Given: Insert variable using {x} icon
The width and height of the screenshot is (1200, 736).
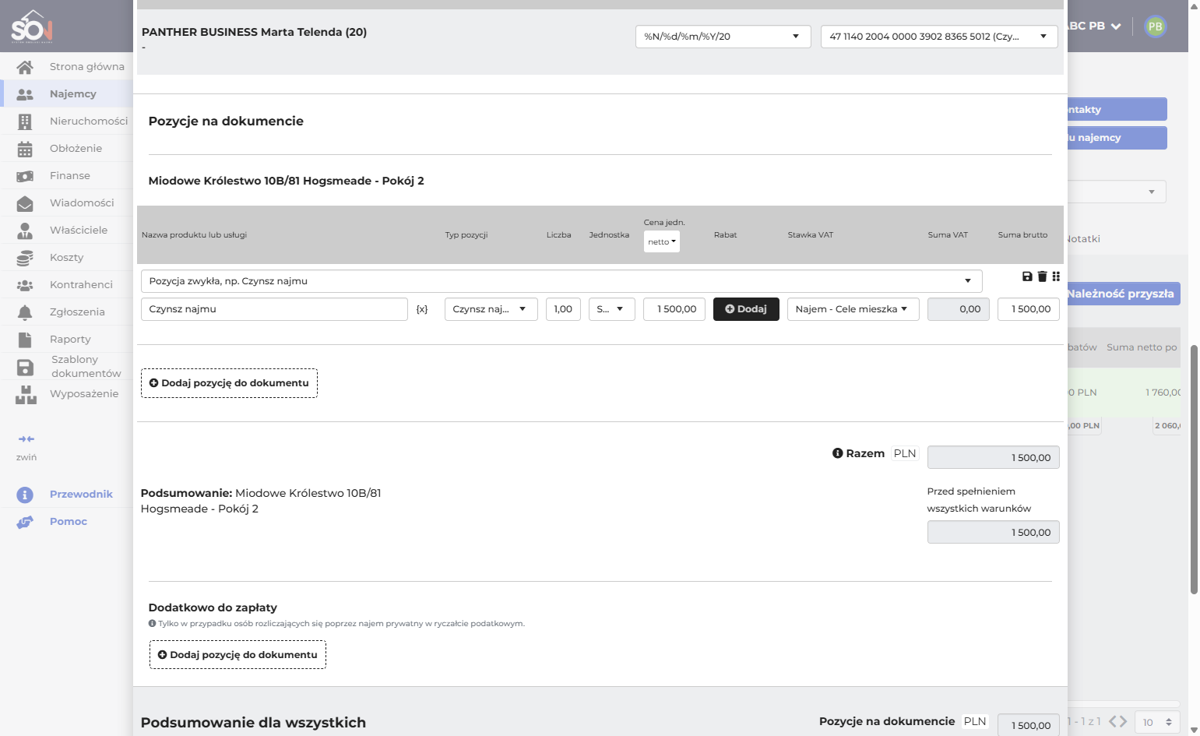Looking at the screenshot, I should (x=422, y=309).
